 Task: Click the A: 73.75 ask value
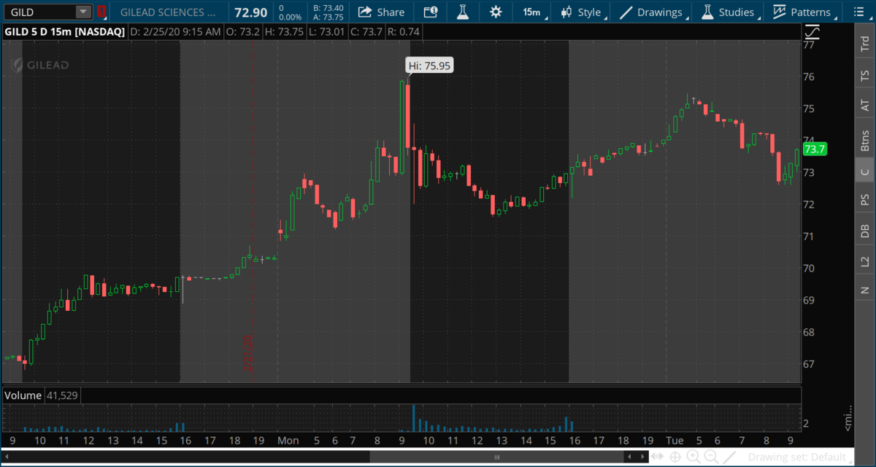pyautogui.click(x=328, y=17)
